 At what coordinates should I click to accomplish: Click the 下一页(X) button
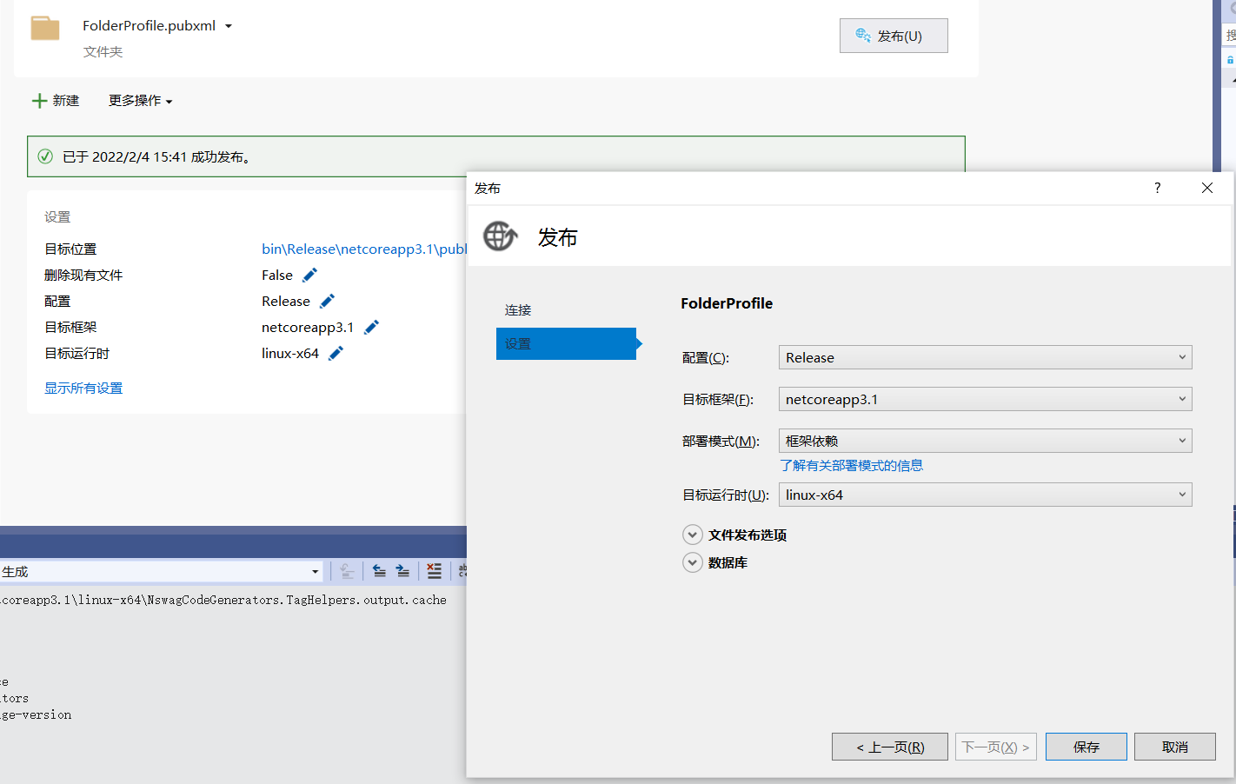tap(996, 747)
